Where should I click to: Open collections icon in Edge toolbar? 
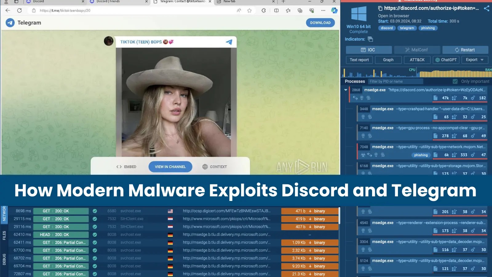pos(300,10)
